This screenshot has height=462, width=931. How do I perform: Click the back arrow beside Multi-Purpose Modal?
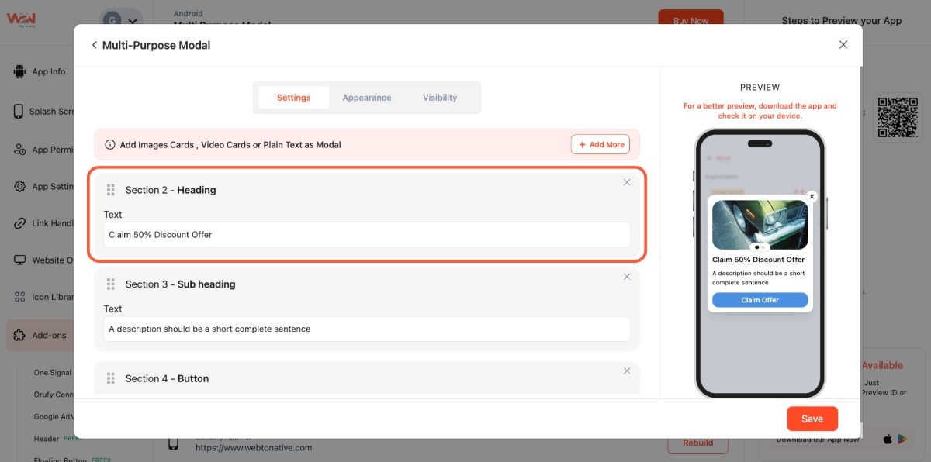95,45
